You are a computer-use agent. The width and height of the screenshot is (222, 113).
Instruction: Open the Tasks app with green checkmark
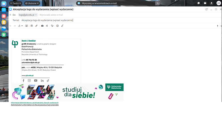click(4, 35)
